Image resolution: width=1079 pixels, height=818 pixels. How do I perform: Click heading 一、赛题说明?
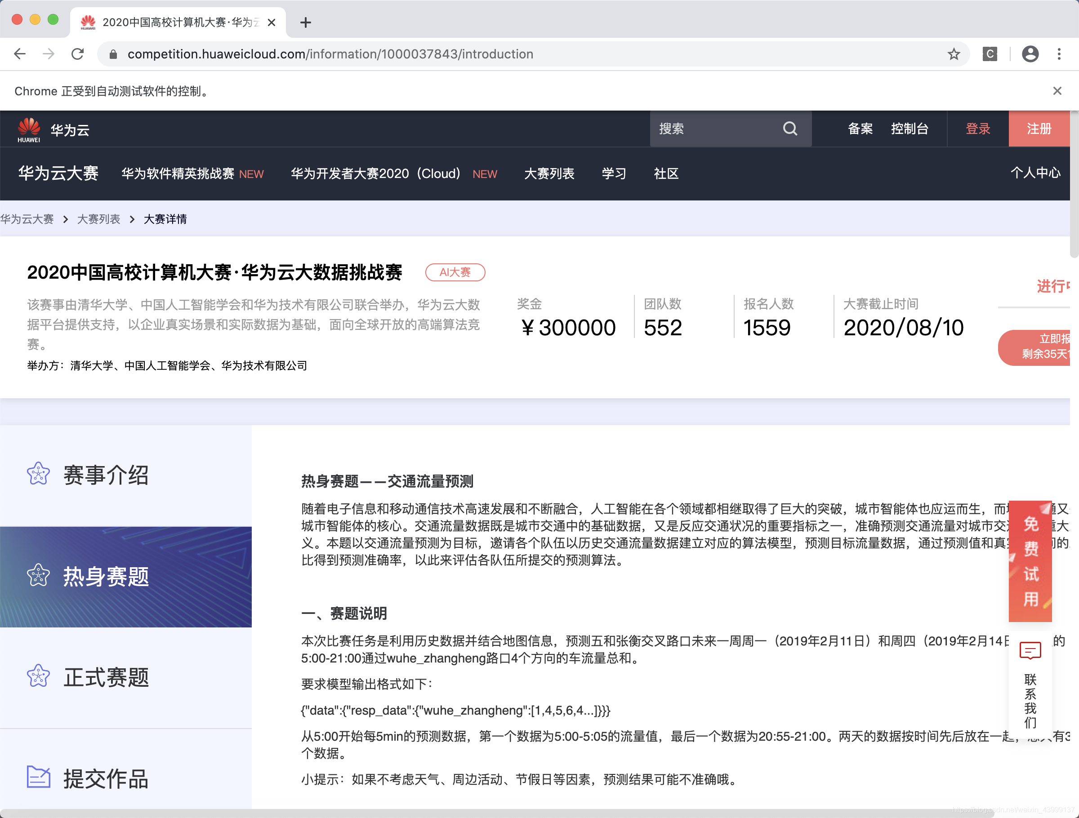click(344, 613)
